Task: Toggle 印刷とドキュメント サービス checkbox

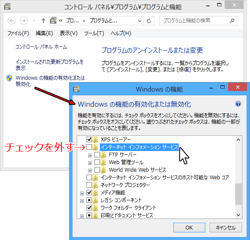Action: (89, 216)
